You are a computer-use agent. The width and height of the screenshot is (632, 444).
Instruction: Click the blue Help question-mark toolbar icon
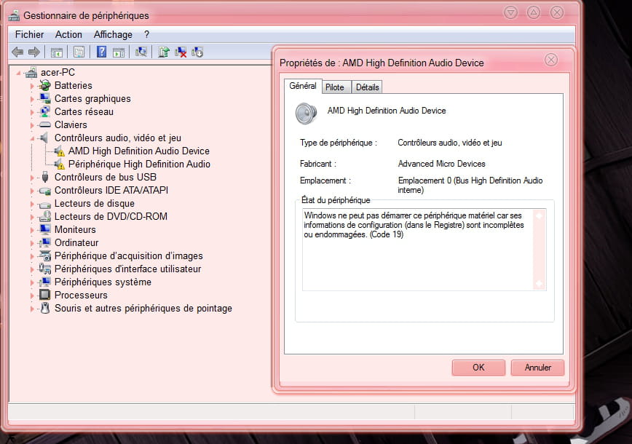[x=102, y=52]
